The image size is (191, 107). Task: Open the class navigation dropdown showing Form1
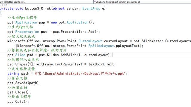tap(47, 2)
